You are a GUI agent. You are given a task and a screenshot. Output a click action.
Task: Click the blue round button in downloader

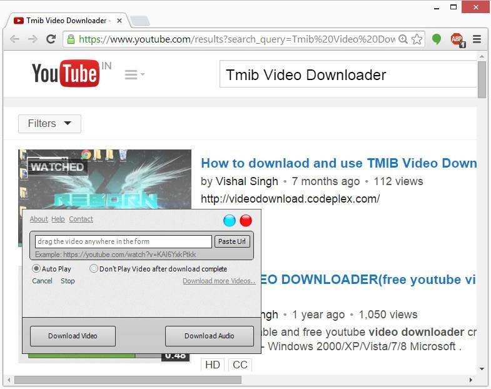230,221
